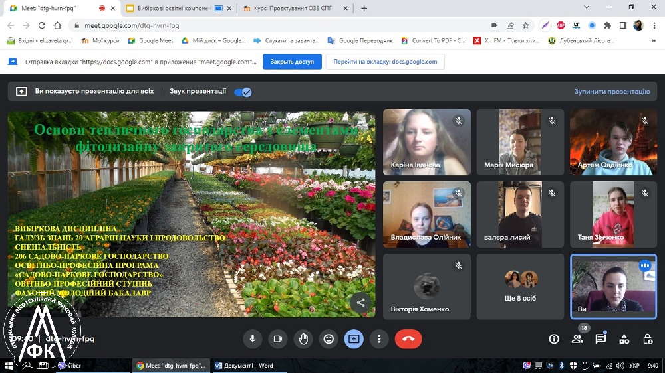Image resolution: width=665 pixels, height=373 pixels.
Task: Select валера лисий video tile
Action: [521, 214]
